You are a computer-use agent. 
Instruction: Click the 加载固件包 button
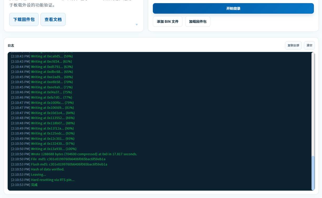point(198,22)
